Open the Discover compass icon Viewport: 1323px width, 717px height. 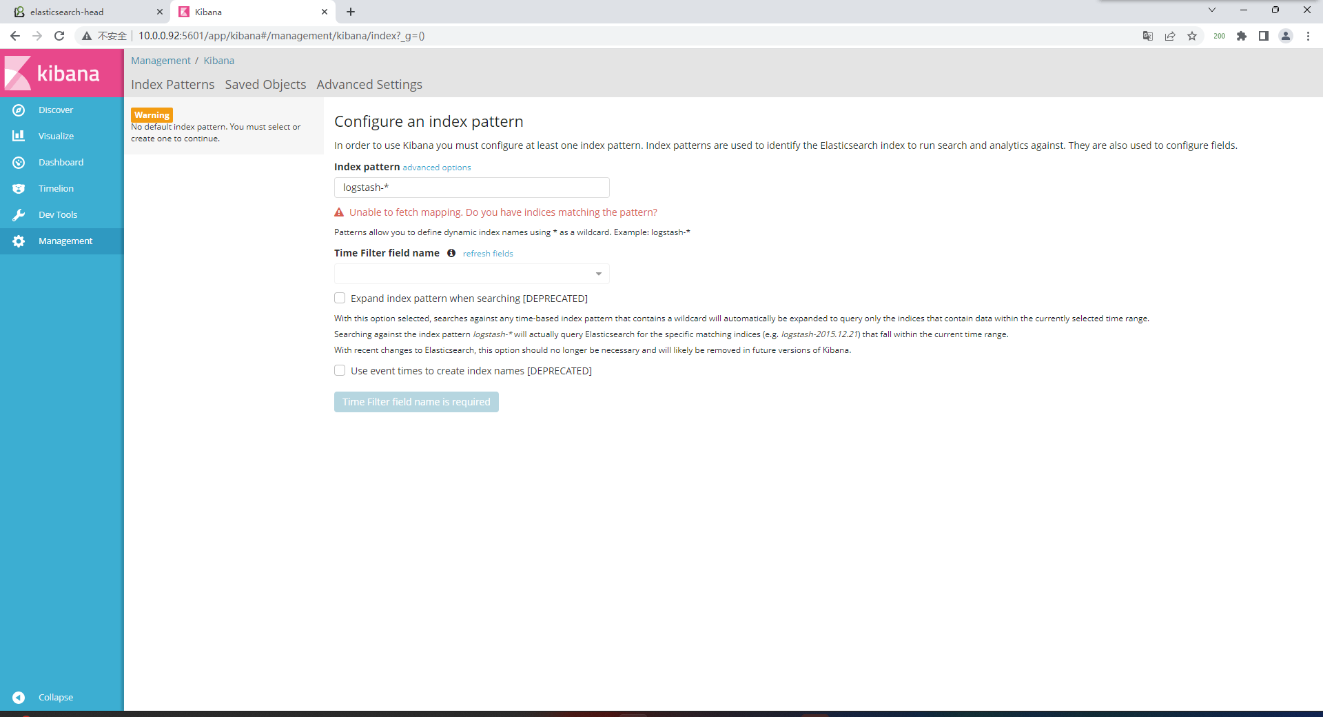pos(19,110)
